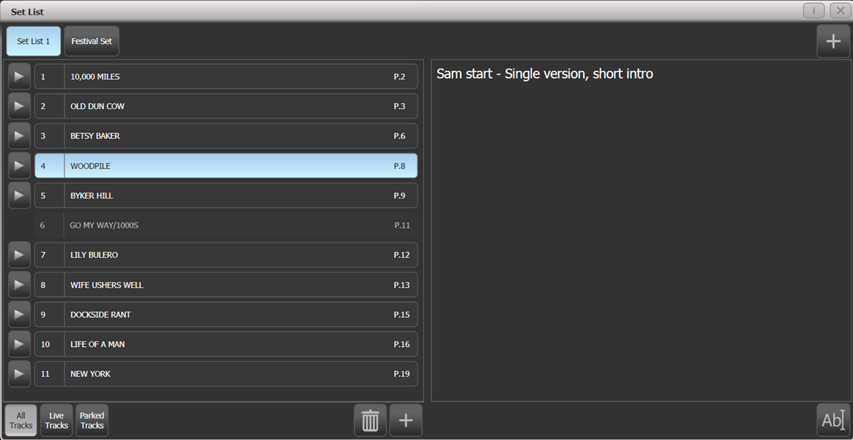Click the play icon for DOCKSIDE RANT

19,315
